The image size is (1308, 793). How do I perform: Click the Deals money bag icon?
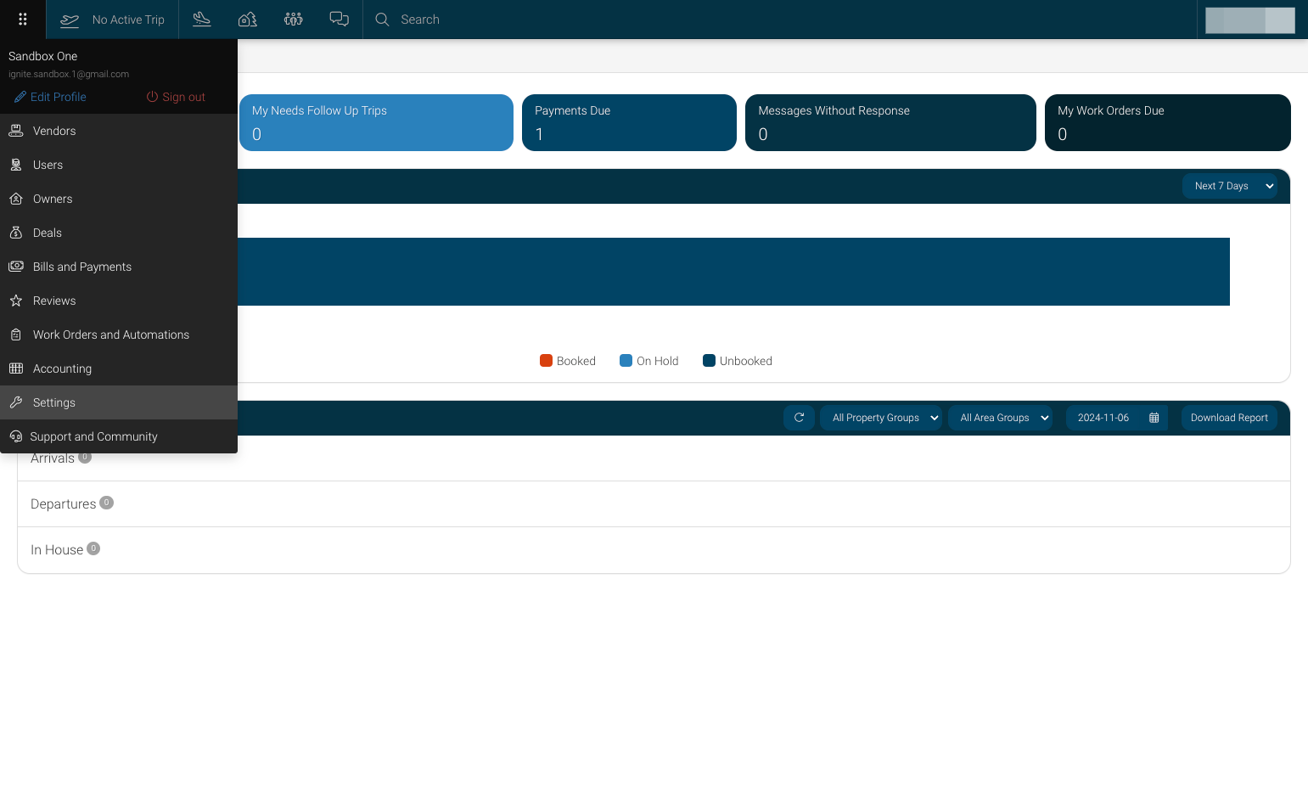[x=16, y=233]
